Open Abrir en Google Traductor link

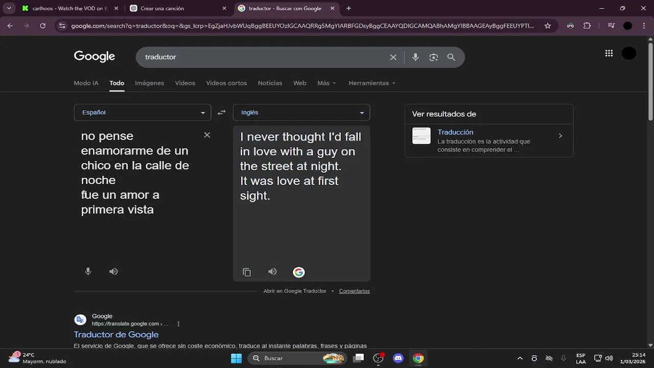coord(295,291)
